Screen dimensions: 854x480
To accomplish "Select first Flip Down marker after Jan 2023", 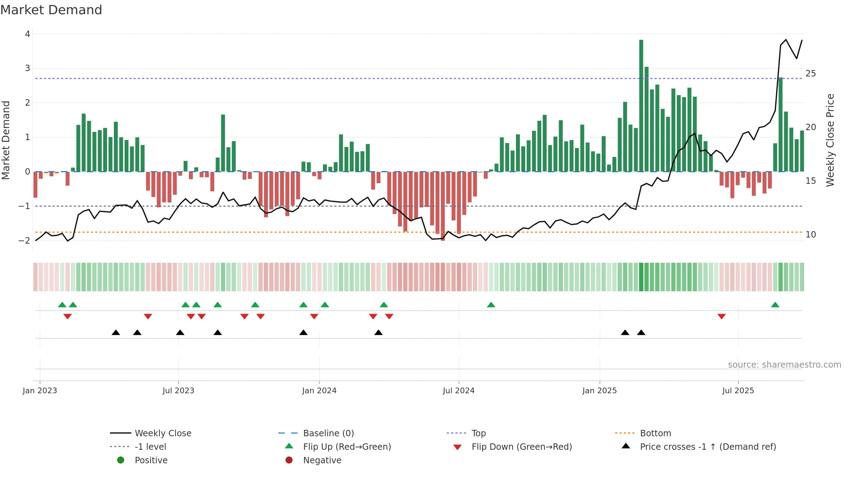I will click(68, 316).
